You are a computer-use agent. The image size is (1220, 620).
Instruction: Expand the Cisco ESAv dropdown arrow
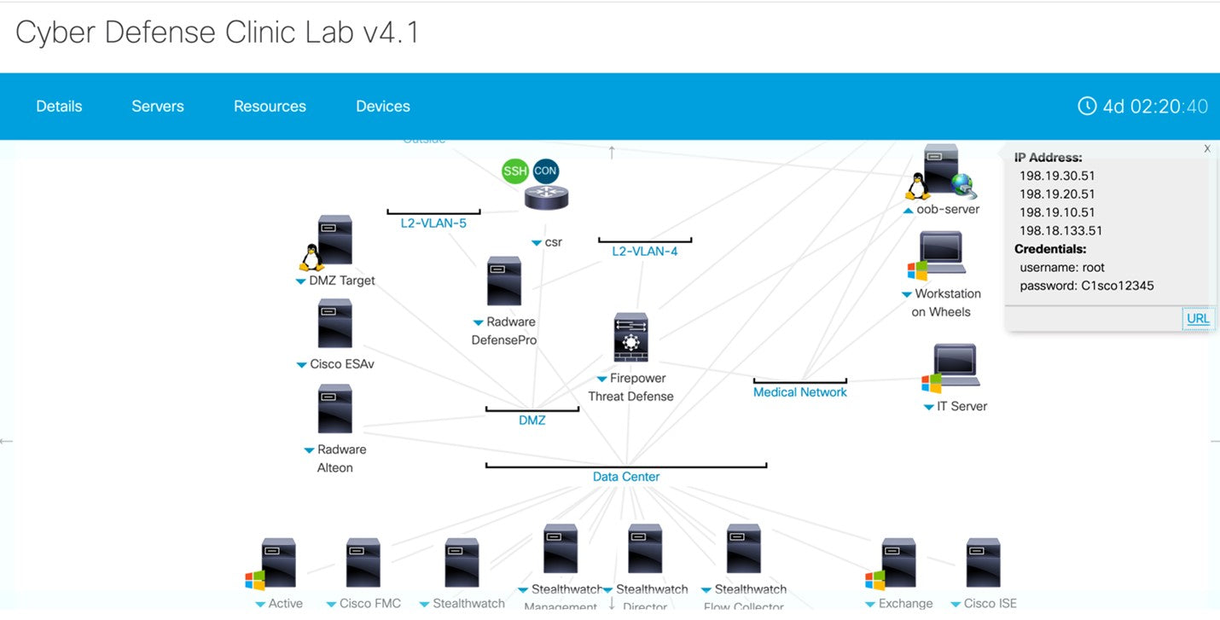click(301, 365)
